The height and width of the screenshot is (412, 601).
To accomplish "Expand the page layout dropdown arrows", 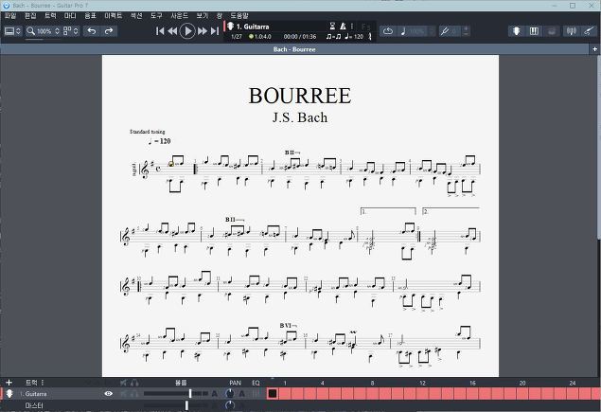I will coord(76,31).
